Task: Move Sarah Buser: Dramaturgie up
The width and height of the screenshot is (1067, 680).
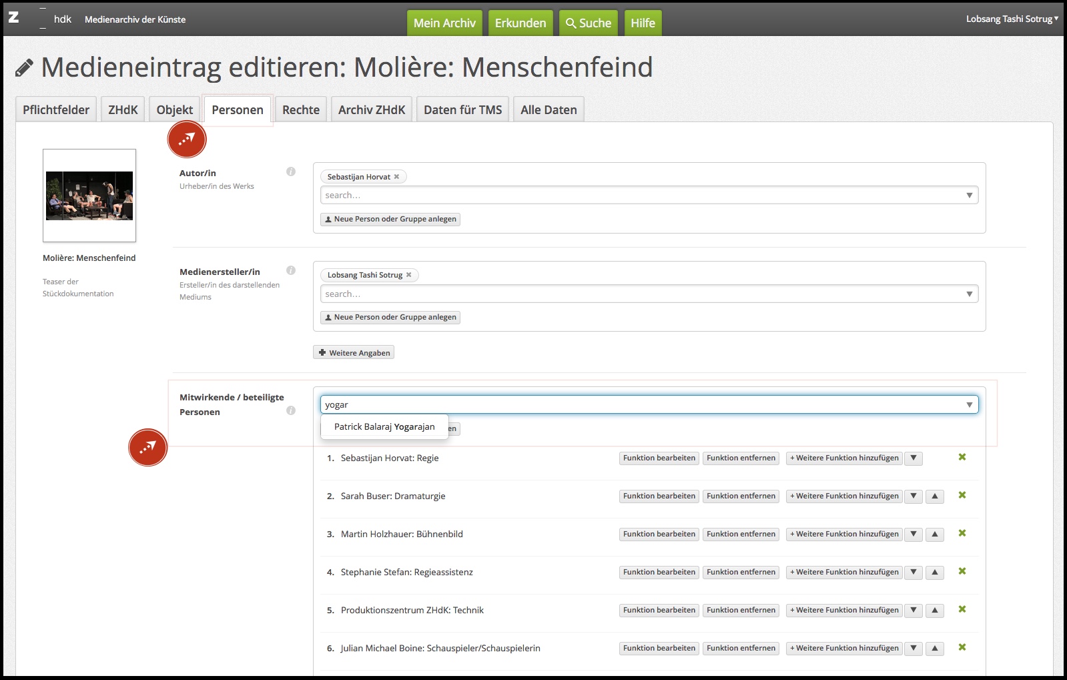Action: pos(935,496)
